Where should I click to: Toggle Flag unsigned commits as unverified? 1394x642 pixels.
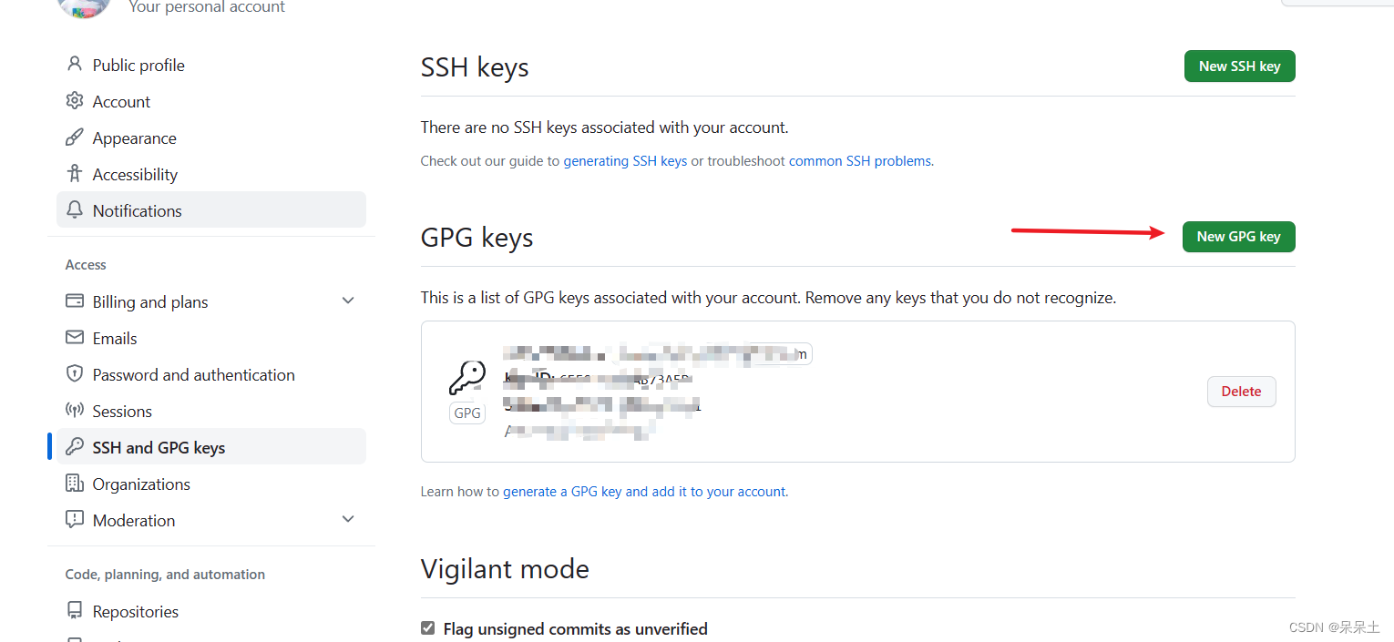(x=427, y=627)
